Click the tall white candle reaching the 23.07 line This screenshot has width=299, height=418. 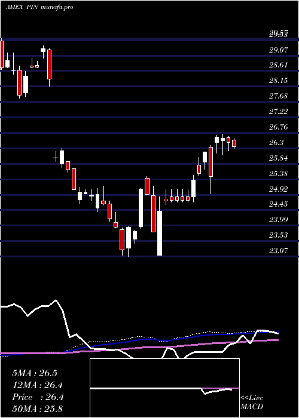(x=160, y=233)
